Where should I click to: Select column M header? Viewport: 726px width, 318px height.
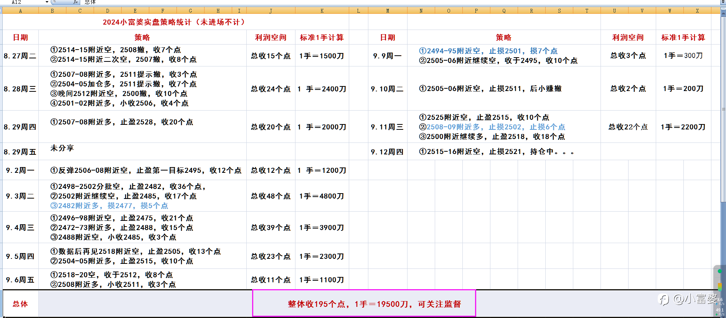388,11
